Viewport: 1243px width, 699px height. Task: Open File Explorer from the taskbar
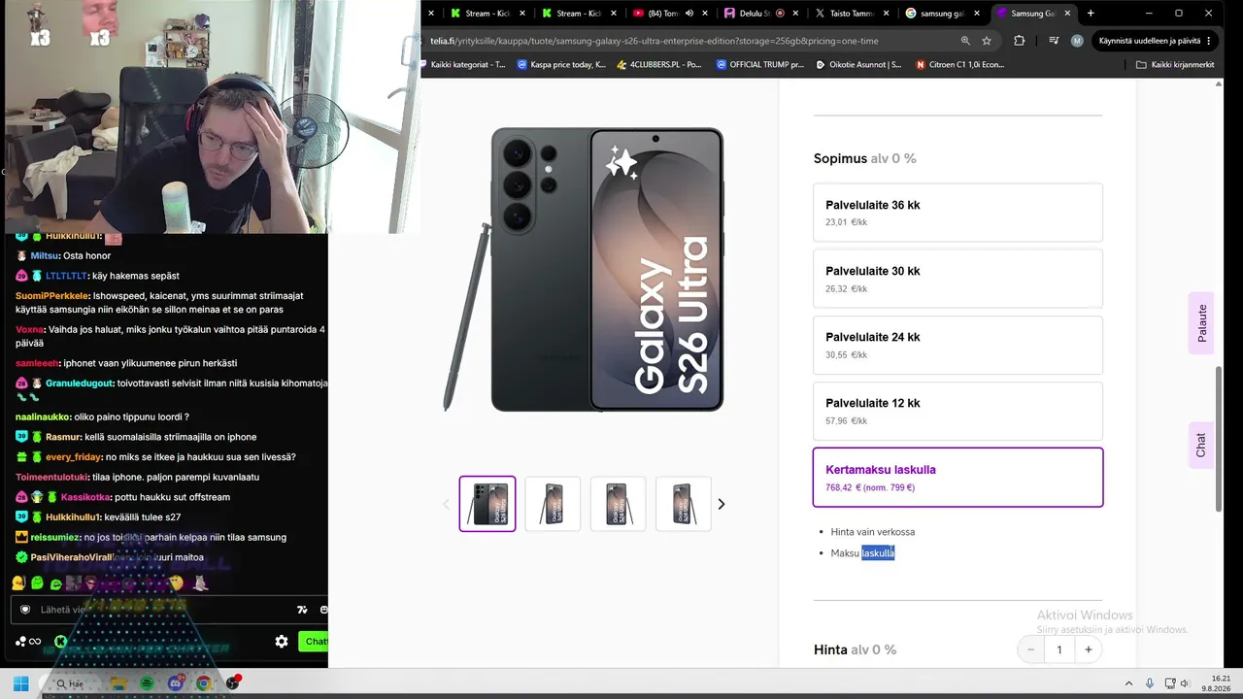[118, 683]
